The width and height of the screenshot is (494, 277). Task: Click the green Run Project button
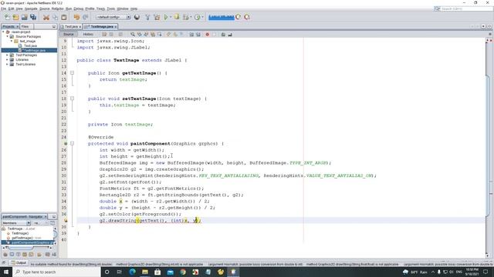166,17
